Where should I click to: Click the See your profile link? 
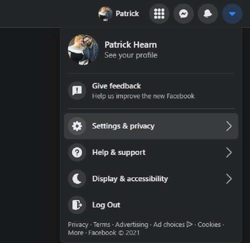(131, 55)
